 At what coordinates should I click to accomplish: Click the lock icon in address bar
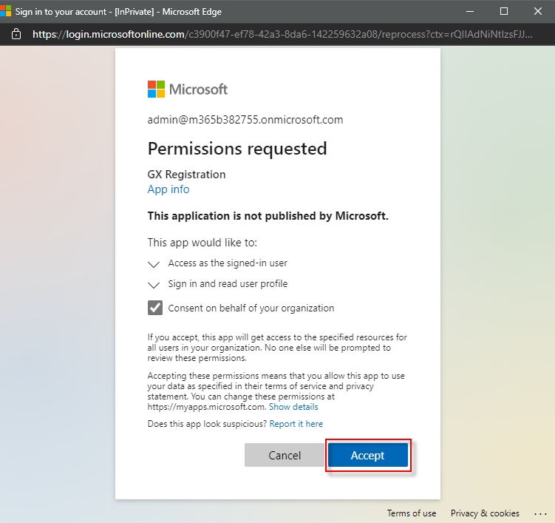click(16, 35)
